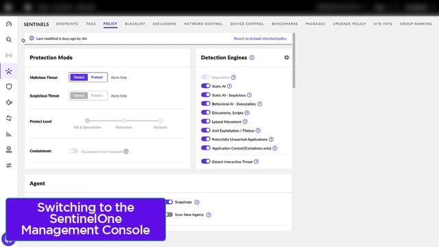
Task: Show help icon next to Static AI
Action: 229,86
